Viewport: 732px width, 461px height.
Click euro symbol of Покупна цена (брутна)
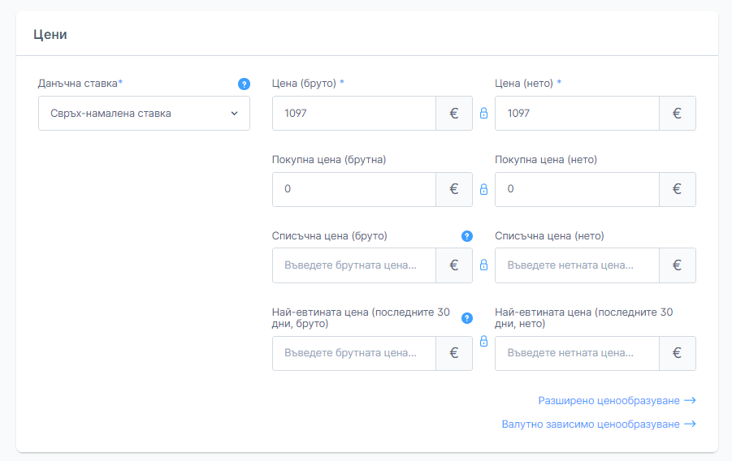[x=454, y=189]
